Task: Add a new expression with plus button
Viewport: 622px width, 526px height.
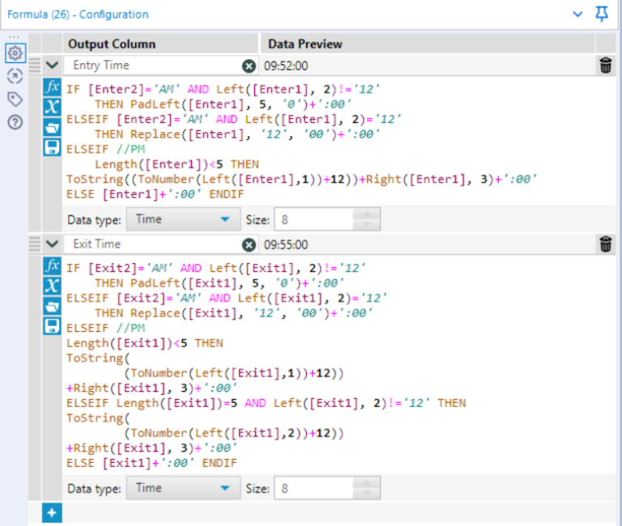Action: point(52,513)
